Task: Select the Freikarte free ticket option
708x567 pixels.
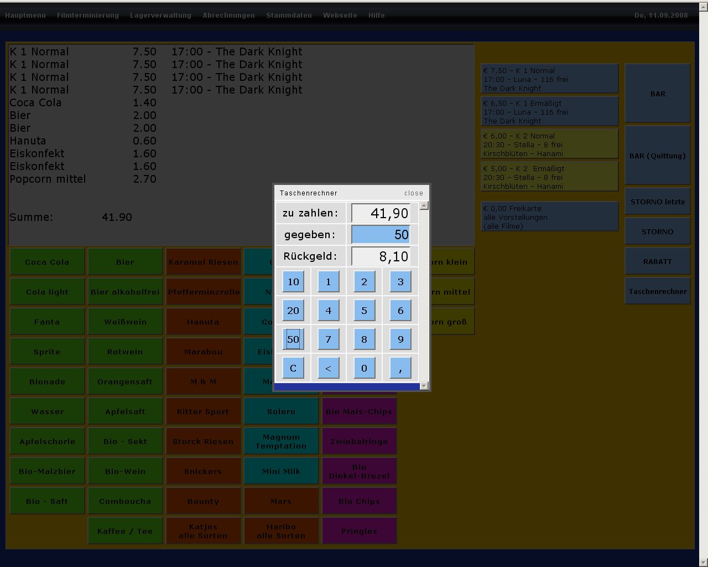Action: (x=549, y=217)
